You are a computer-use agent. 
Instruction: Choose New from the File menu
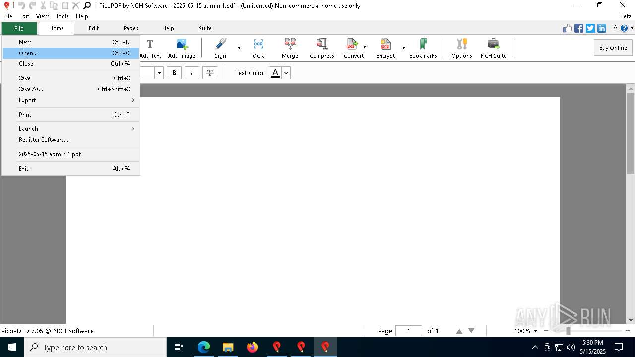(x=71, y=42)
